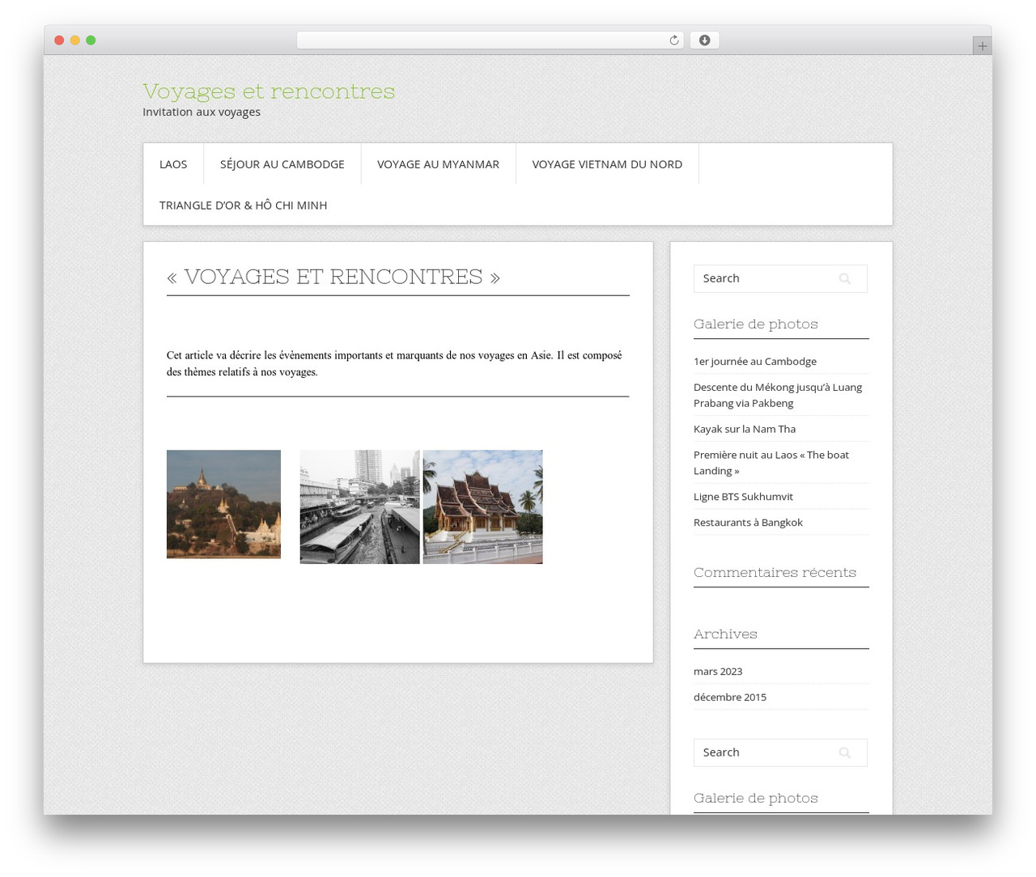The height and width of the screenshot is (877, 1036).
Task: Click the Voyages et rencontres site title
Action: pyautogui.click(x=269, y=91)
